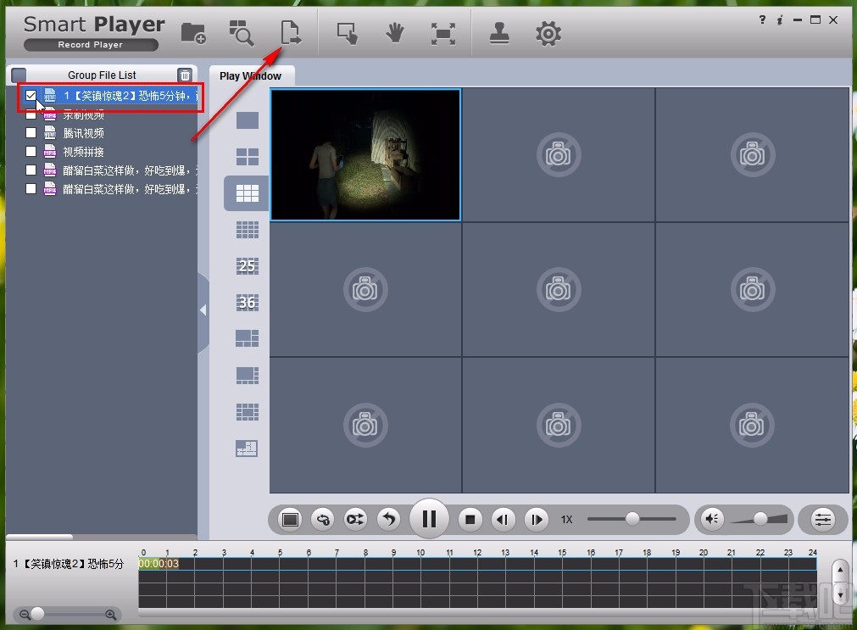Viewport: 857px width, 630px height.
Task: Check the 腾讯视频 list item
Action: [31, 132]
